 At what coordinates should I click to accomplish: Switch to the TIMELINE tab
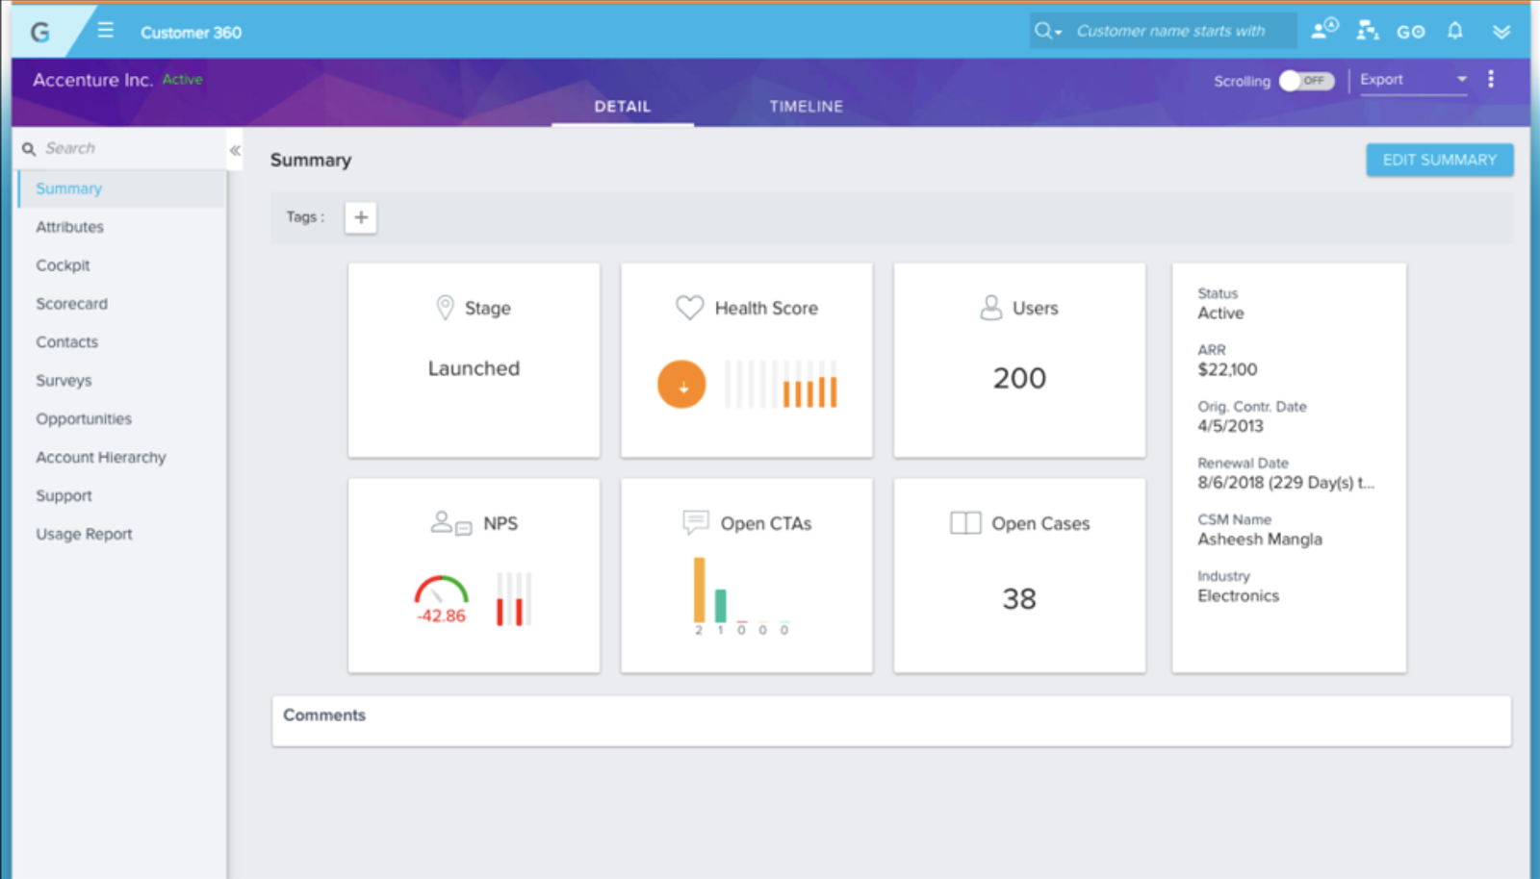click(806, 107)
